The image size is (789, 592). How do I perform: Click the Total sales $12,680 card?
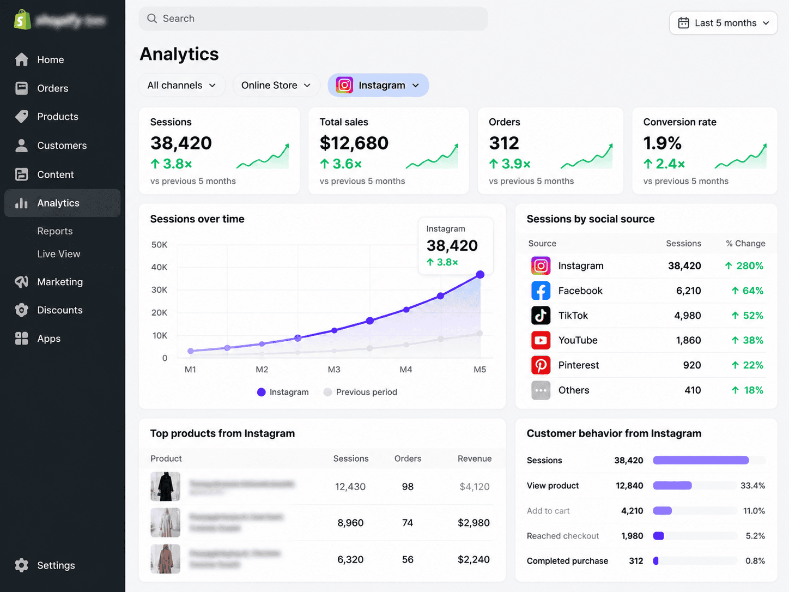[x=389, y=150]
